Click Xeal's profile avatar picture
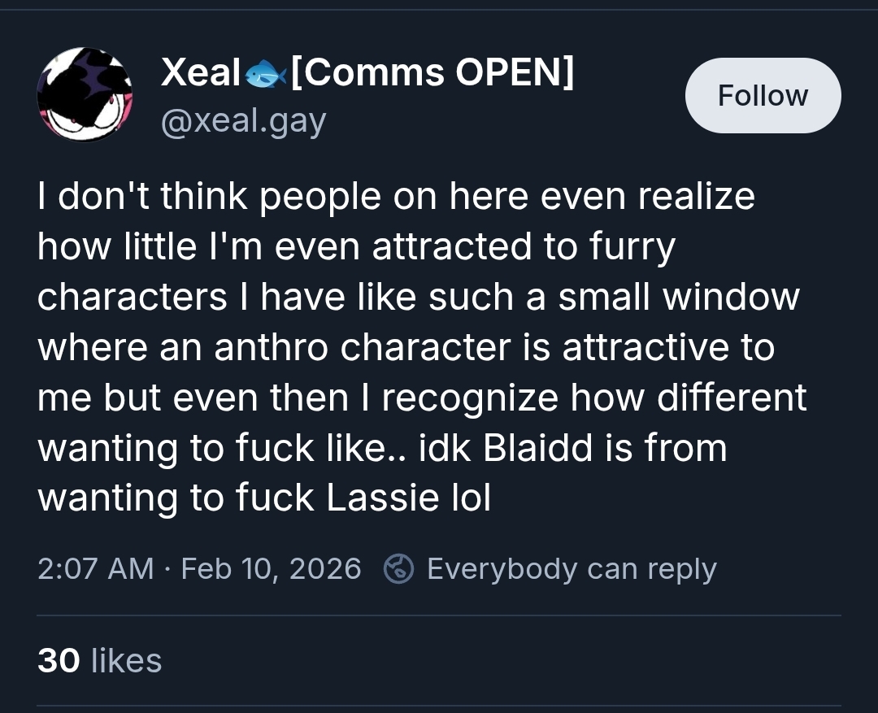 tap(85, 95)
